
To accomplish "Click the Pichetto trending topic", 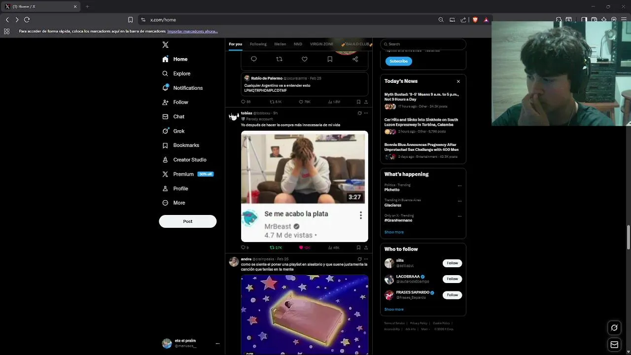I will (x=392, y=190).
